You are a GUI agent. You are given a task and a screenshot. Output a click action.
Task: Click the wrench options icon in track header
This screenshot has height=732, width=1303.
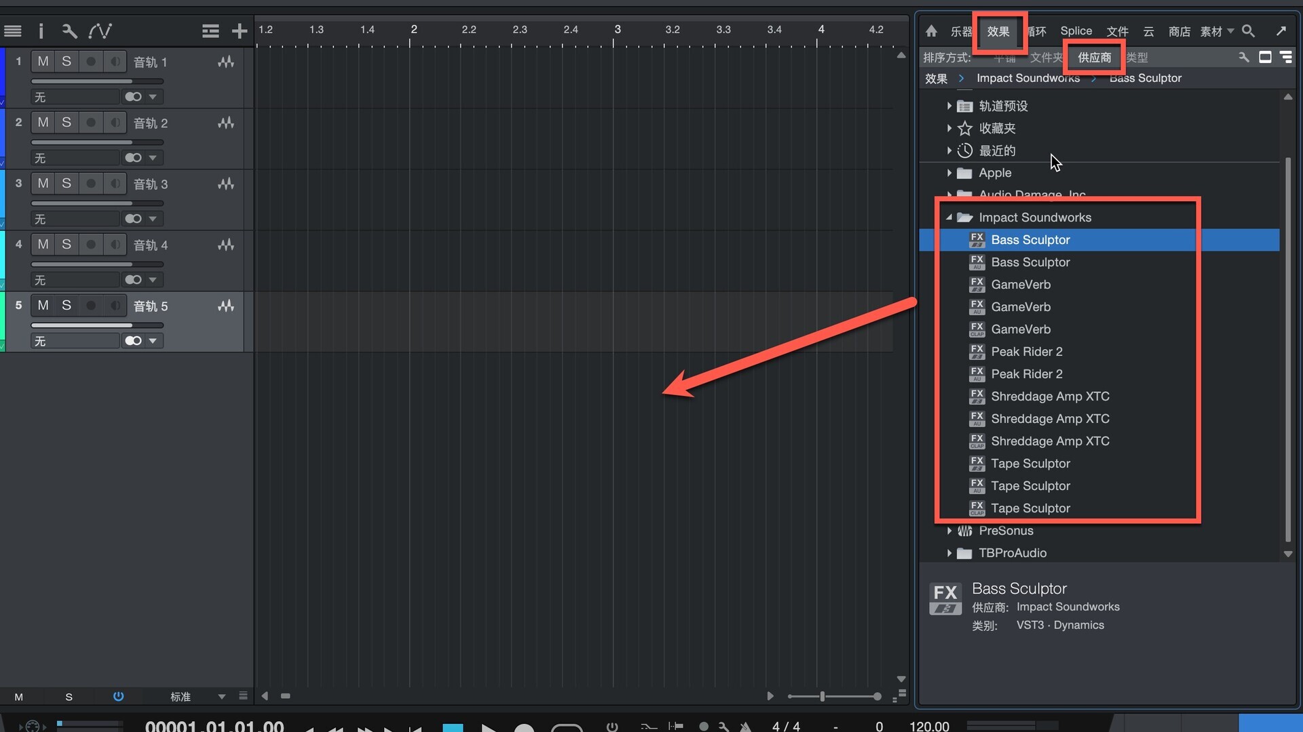coord(69,31)
